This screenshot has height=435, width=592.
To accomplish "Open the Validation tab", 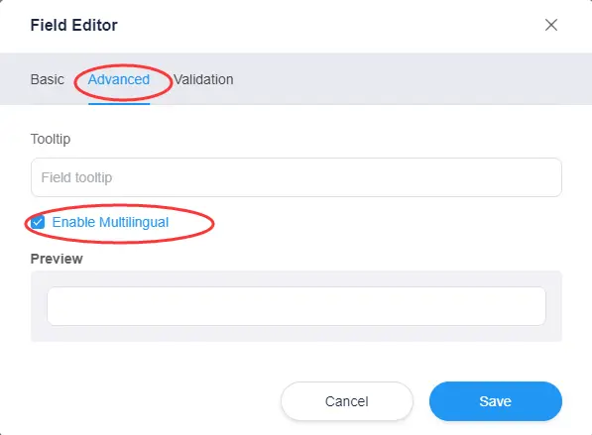I will [203, 79].
